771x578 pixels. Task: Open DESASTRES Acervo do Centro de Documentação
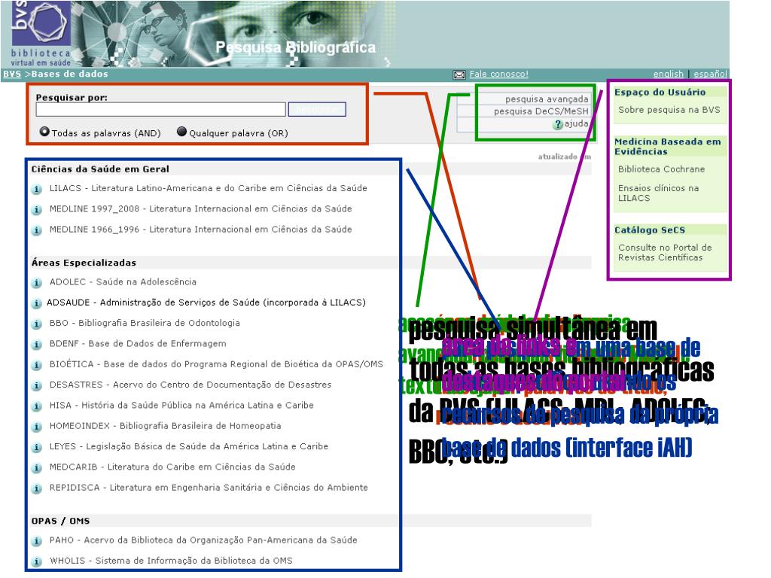point(190,385)
